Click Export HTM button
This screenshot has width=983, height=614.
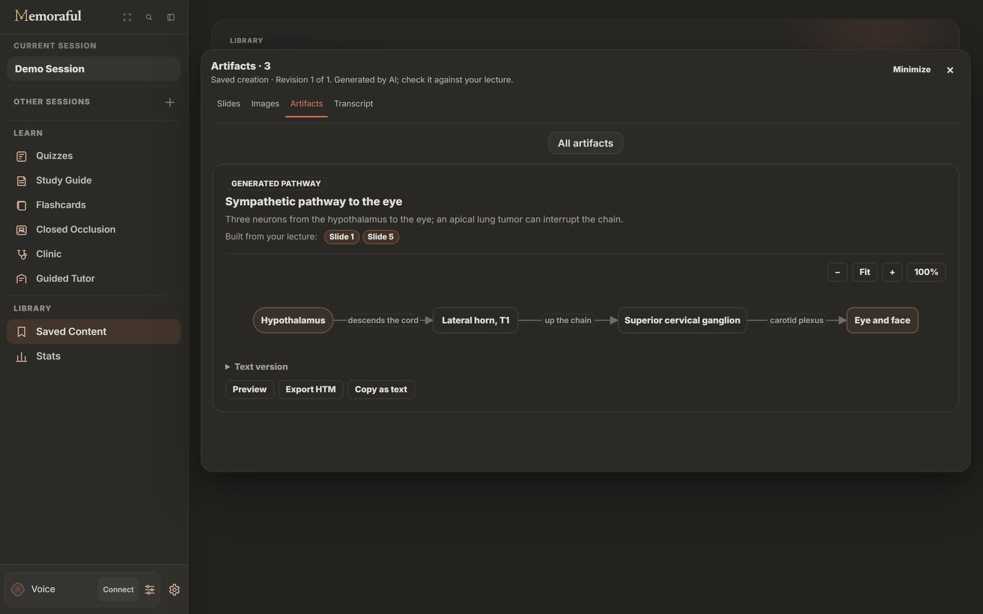(x=311, y=389)
